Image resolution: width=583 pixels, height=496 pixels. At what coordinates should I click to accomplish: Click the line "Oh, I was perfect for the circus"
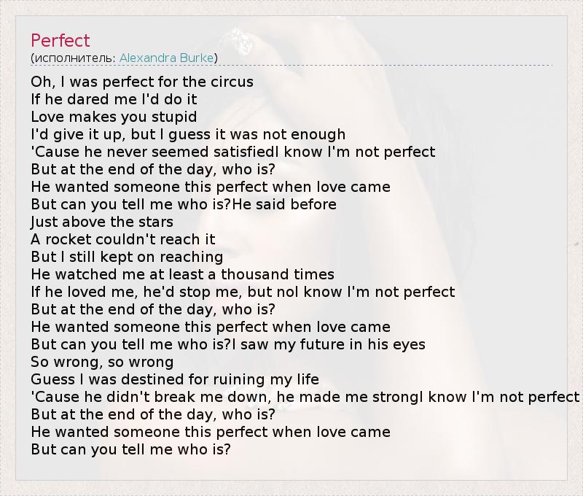click(x=142, y=82)
